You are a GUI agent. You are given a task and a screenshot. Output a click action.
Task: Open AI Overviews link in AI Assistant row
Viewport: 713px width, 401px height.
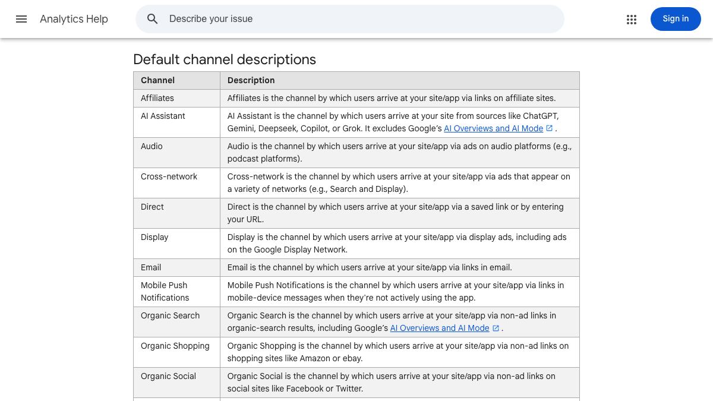(x=493, y=128)
